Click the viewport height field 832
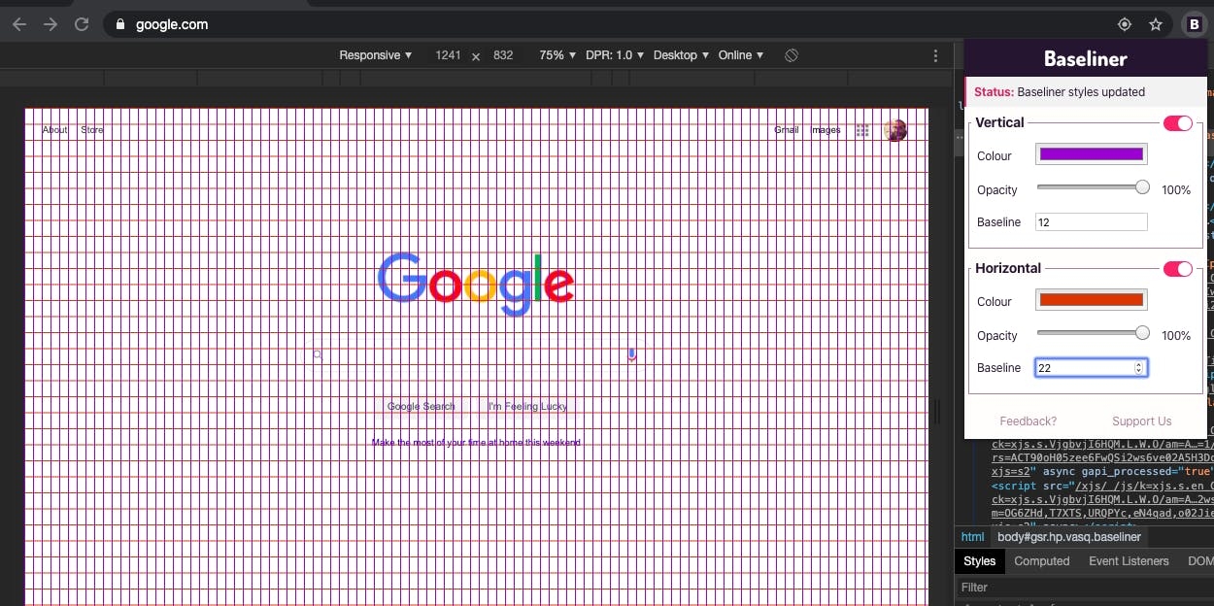This screenshot has width=1214, height=606. point(503,55)
